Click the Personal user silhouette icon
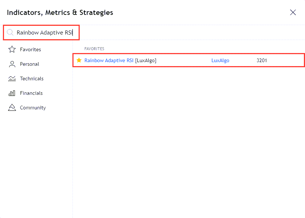 [12, 64]
